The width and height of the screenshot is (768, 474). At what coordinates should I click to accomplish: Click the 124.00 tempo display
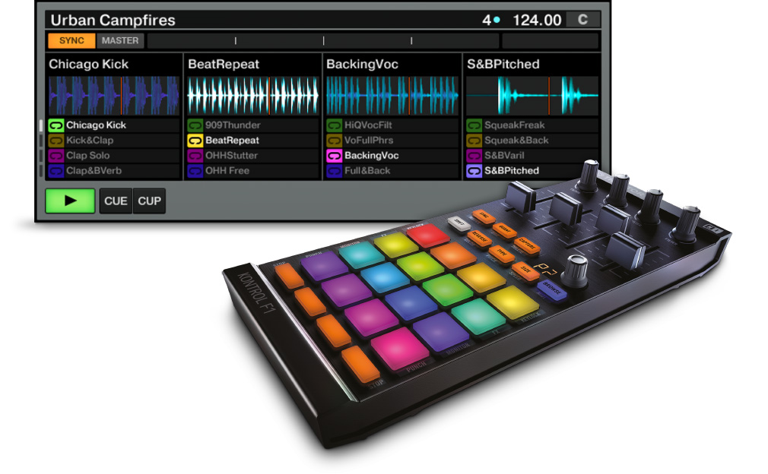[x=536, y=21]
